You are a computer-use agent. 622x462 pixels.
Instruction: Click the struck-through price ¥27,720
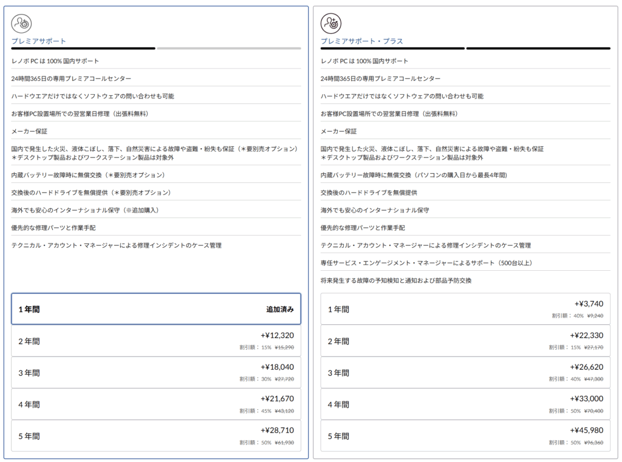pos(284,379)
